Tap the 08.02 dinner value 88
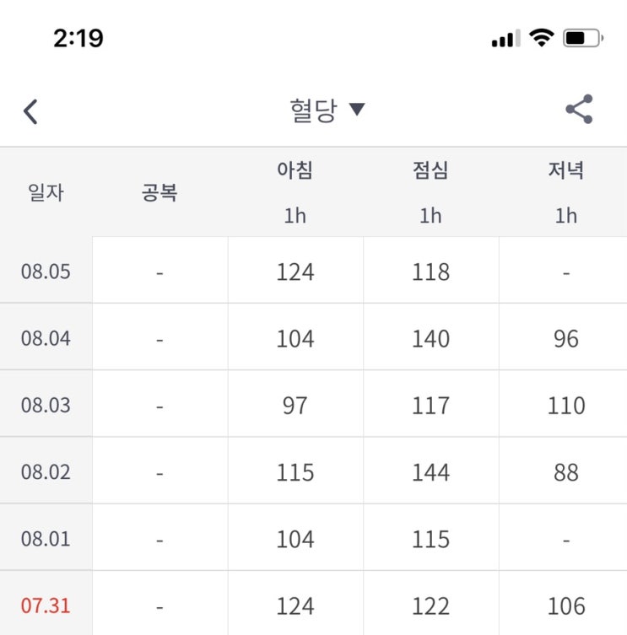 565,472
